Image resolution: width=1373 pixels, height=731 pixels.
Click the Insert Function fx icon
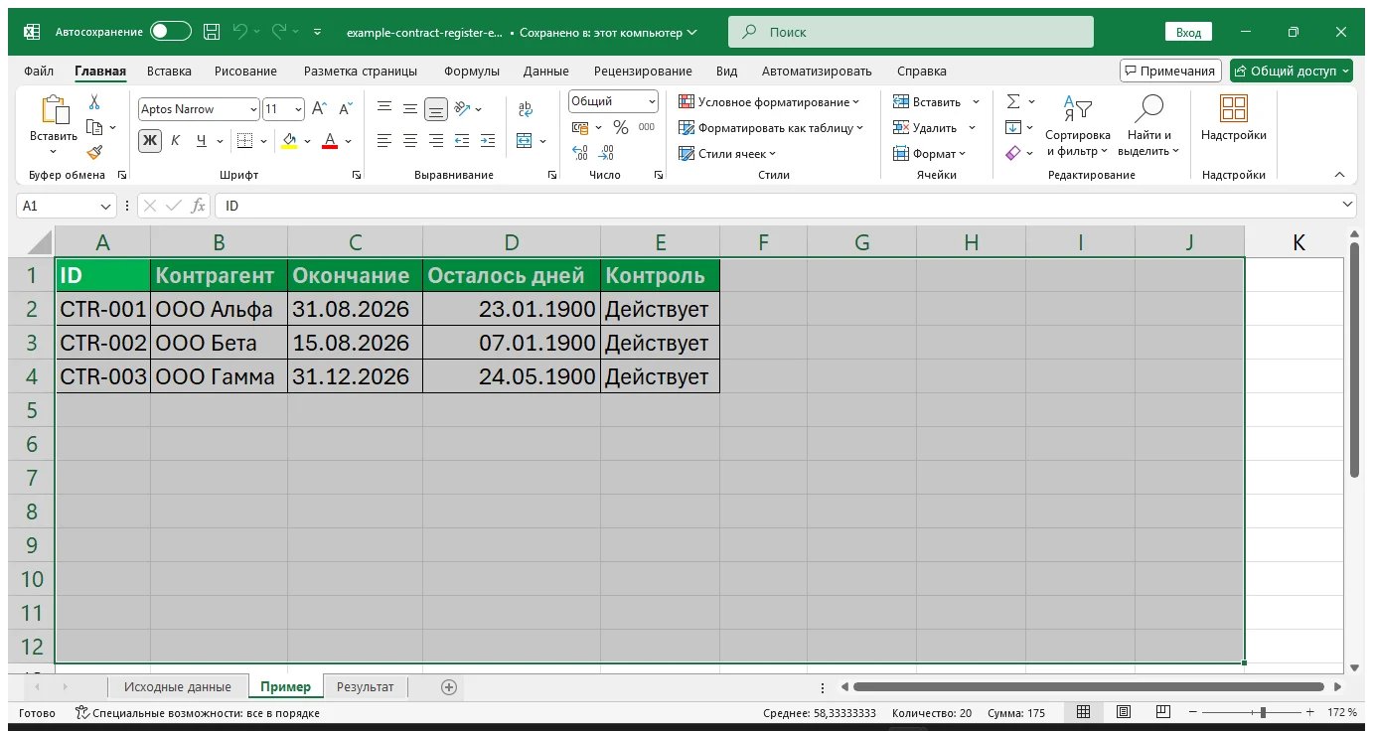(x=199, y=206)
